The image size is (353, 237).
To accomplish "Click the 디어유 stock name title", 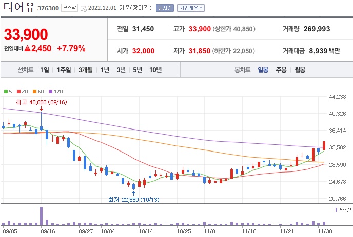I will 19,8.
